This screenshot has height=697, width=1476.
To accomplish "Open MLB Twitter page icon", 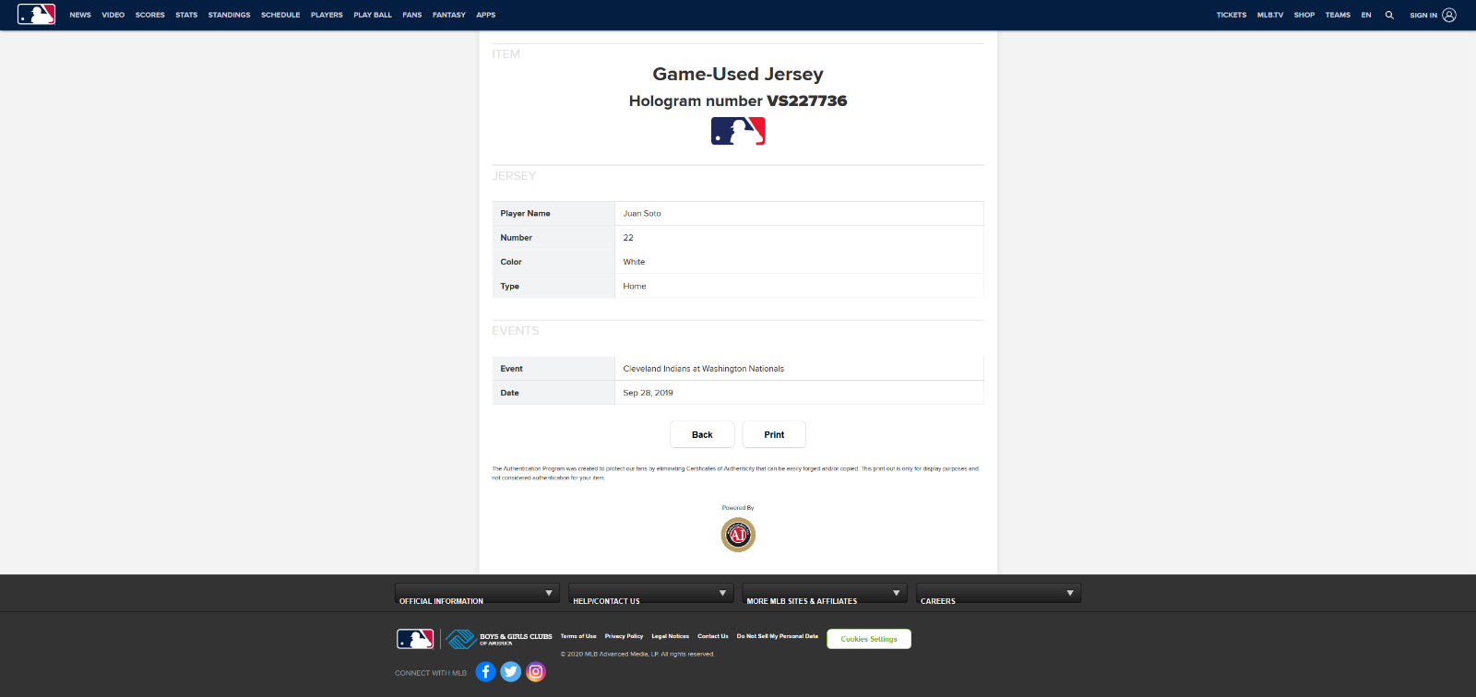I will [x=510, y=672].
